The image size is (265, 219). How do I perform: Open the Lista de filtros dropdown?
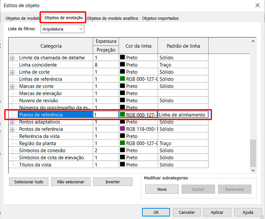[x=63, y=29]
